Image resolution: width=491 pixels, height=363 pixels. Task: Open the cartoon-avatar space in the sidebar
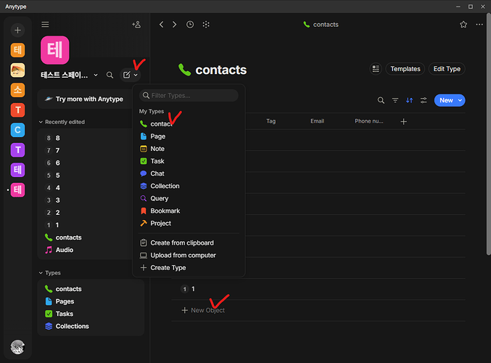[17, 70]
